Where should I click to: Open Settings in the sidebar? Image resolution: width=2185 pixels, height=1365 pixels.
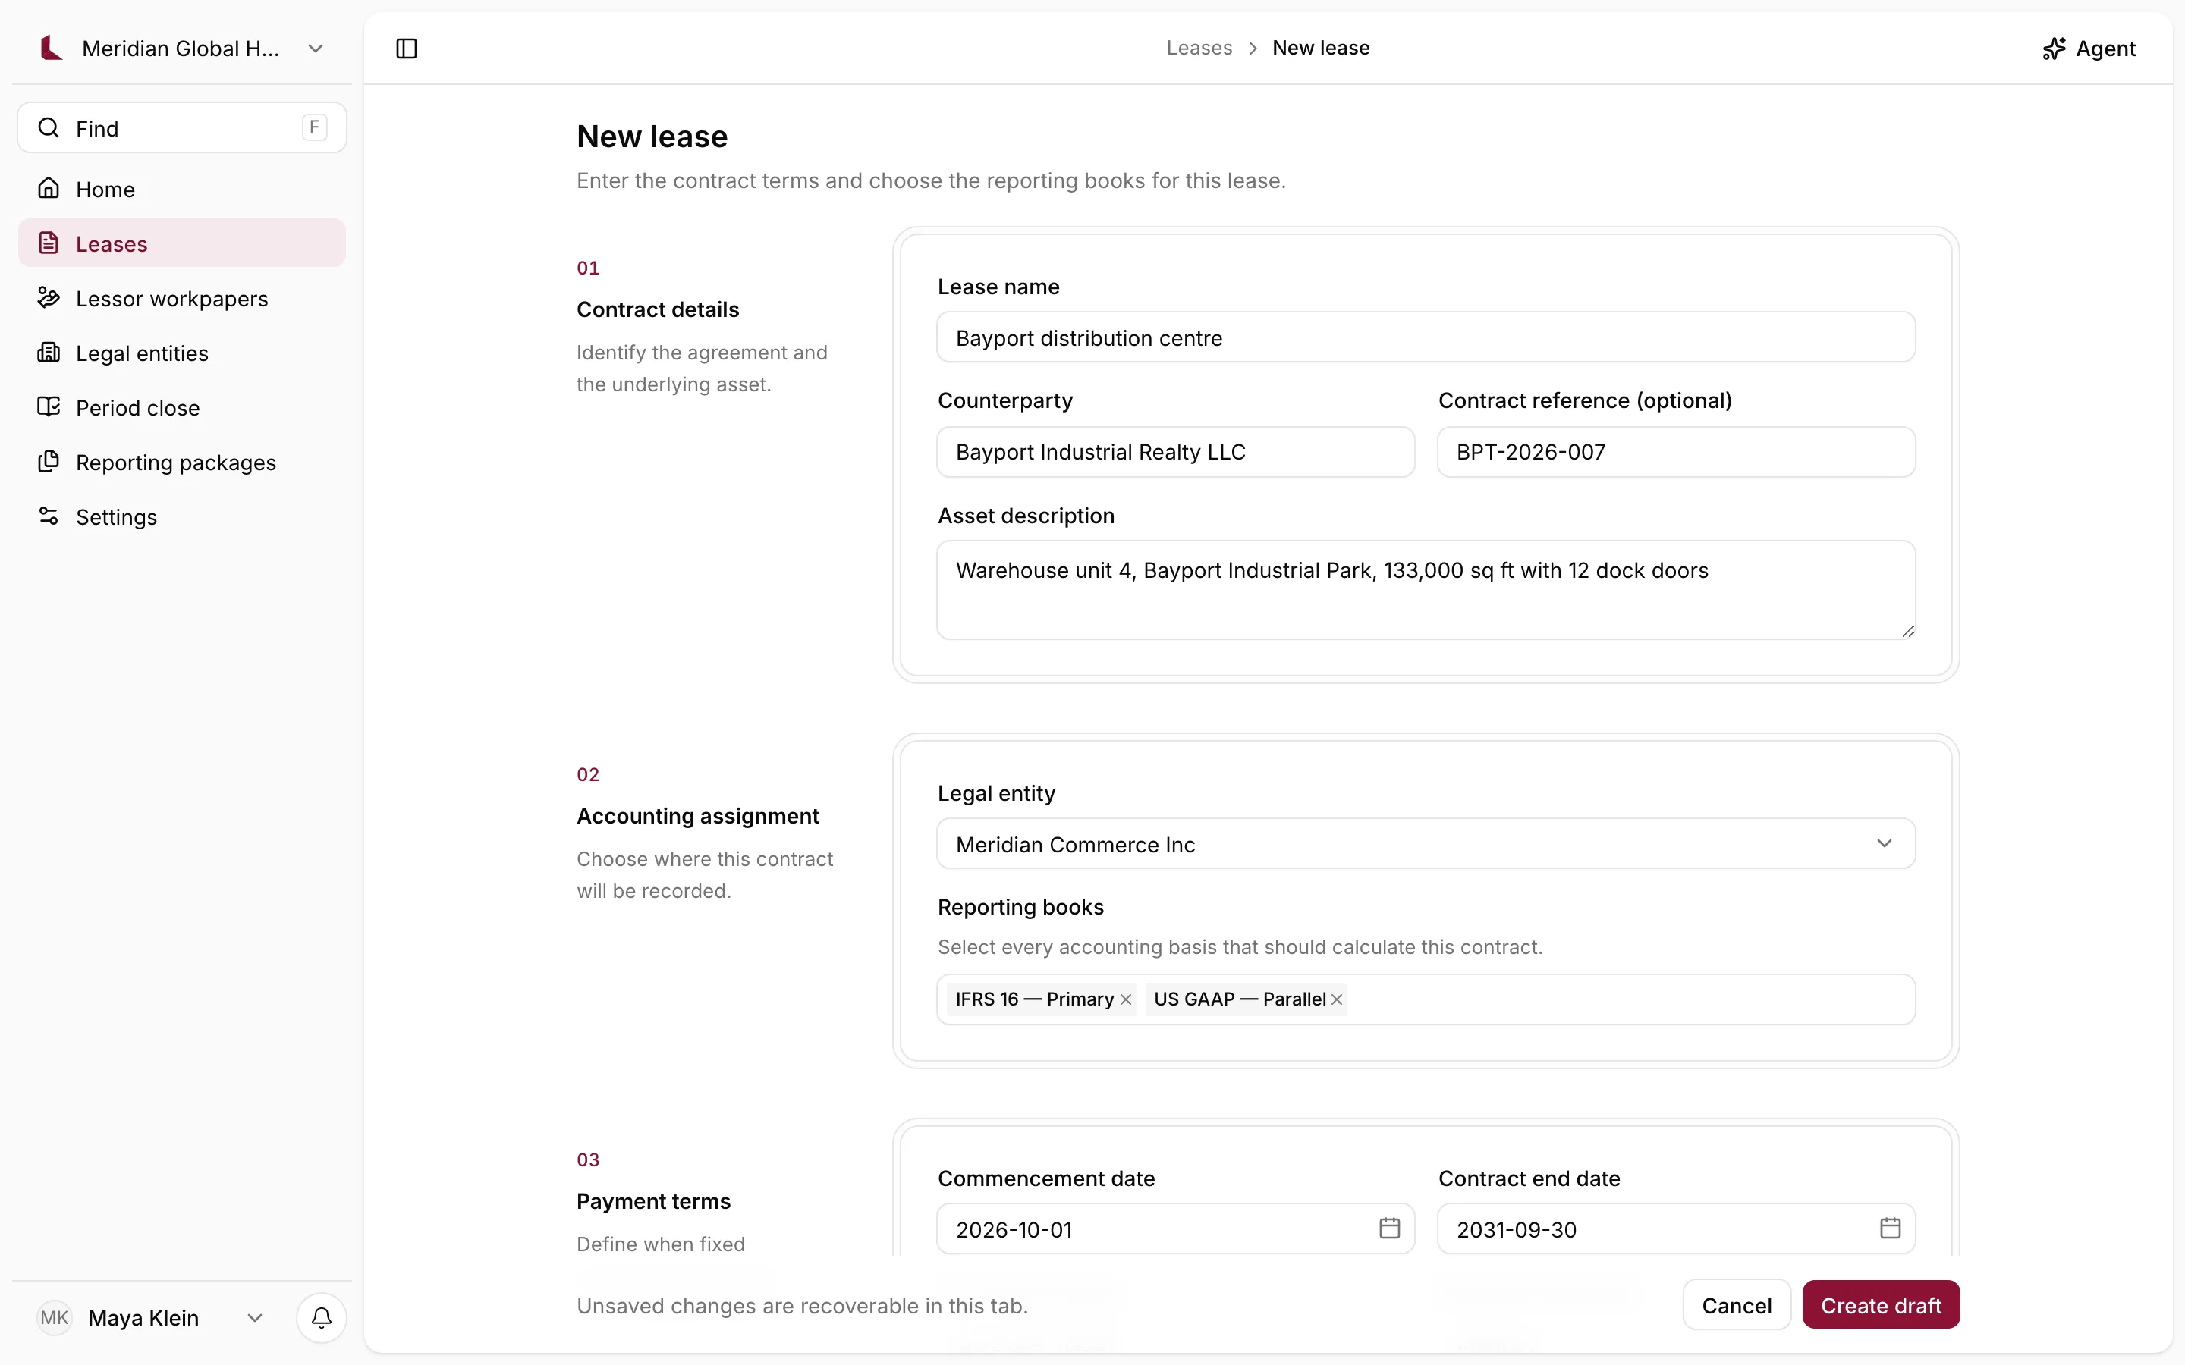click(x=181, y=516)
